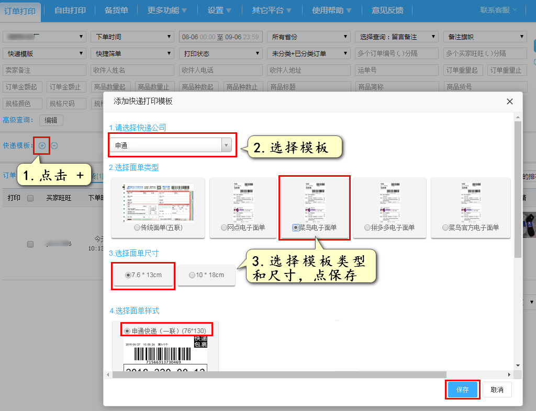
Task: Click the minus icon beside 快递模板
Action: tap(54, 146)
